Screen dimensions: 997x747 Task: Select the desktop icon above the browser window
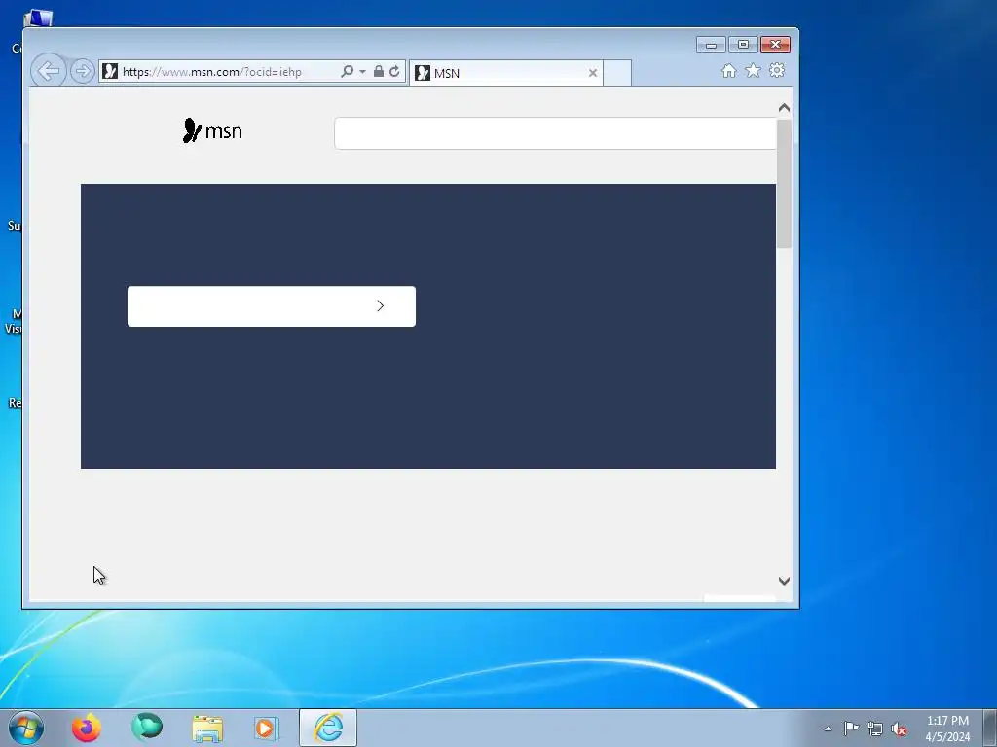[x=37, y=19]
